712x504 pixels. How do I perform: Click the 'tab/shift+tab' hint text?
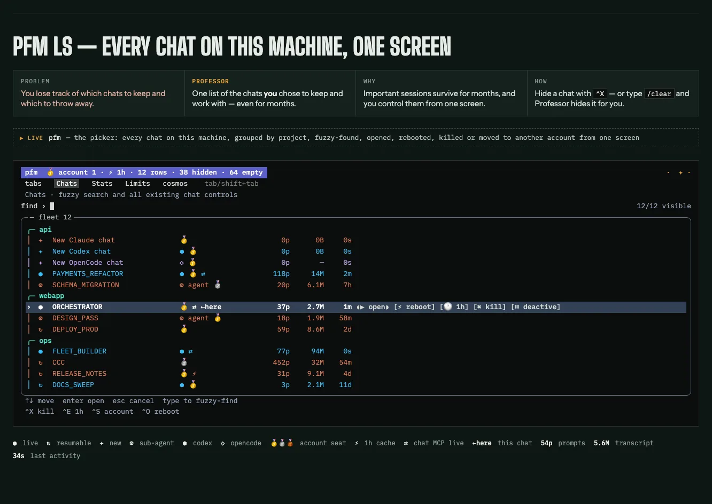[231, 184]
